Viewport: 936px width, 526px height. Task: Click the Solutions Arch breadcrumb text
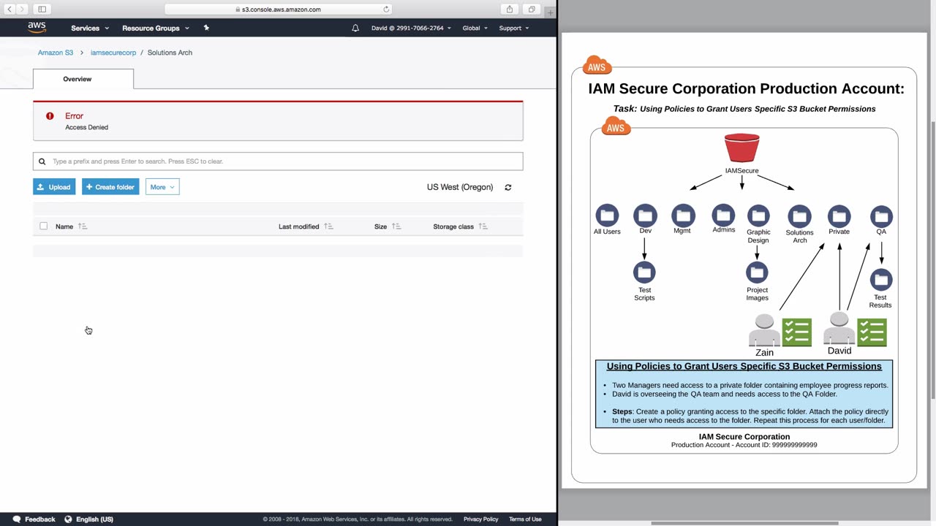(x=170, y=53)
